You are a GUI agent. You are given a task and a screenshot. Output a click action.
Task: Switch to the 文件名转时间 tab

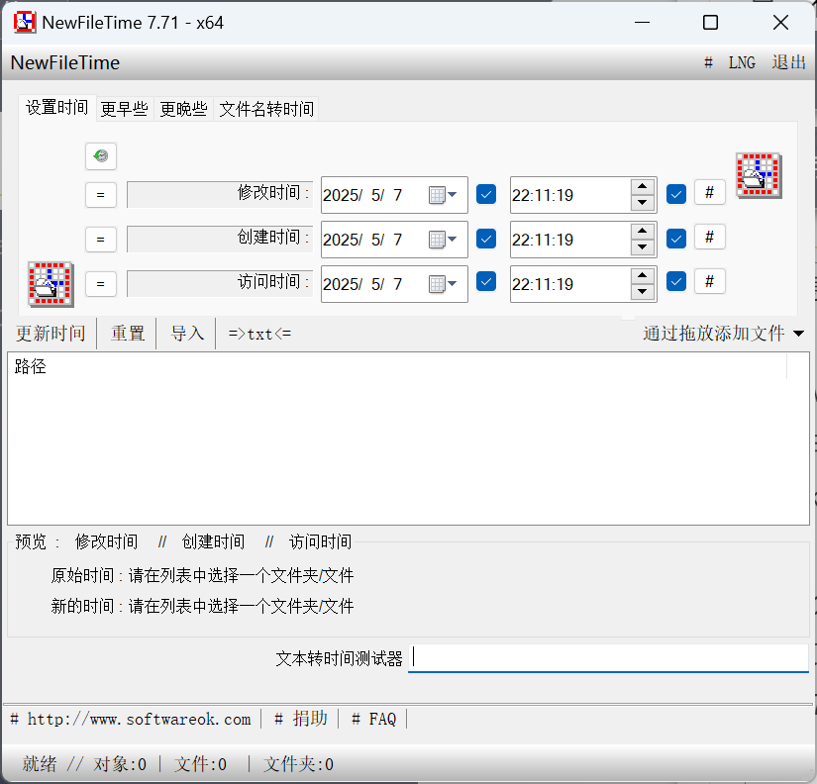[265, 109]
